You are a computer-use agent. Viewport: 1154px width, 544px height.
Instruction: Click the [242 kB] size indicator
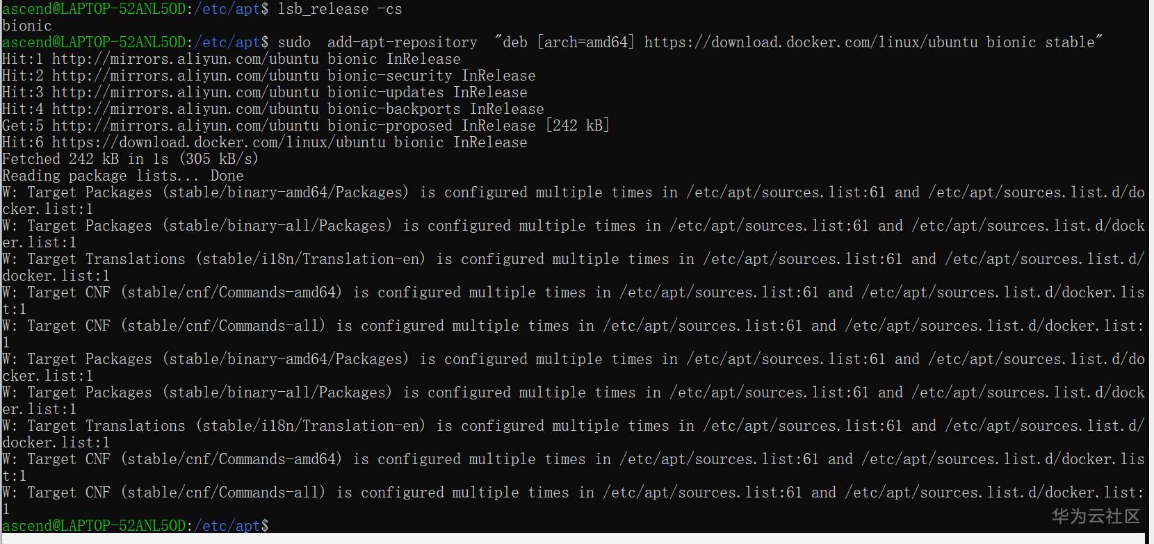coord(577,126)
